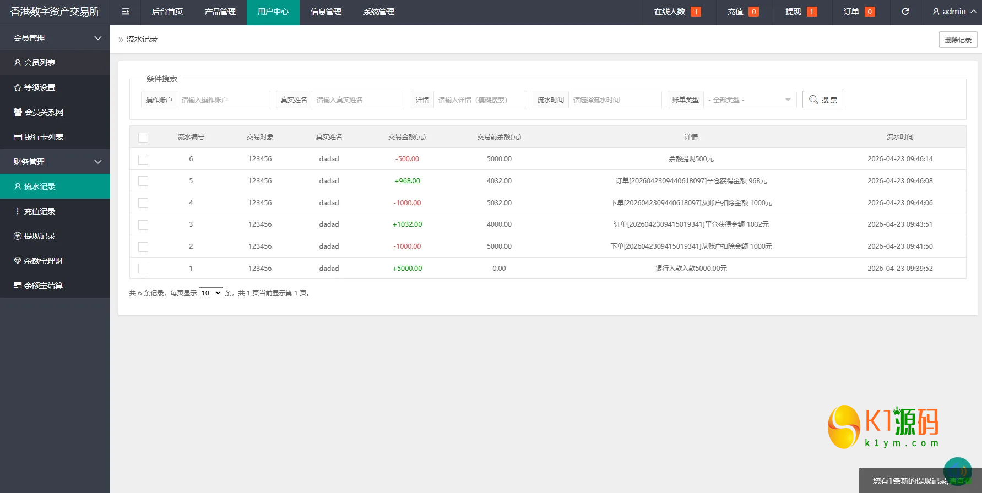Click the 订单 top bar label

click(x=851, y=12)
